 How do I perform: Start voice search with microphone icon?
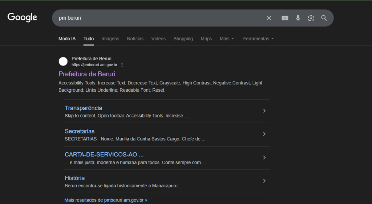[x=298, y=18]
